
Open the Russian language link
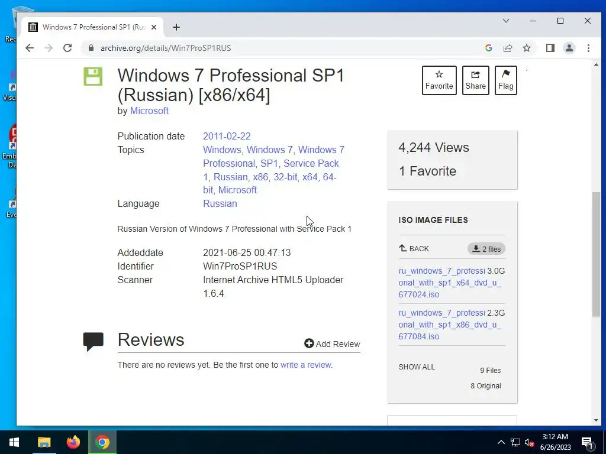[220, 203]
